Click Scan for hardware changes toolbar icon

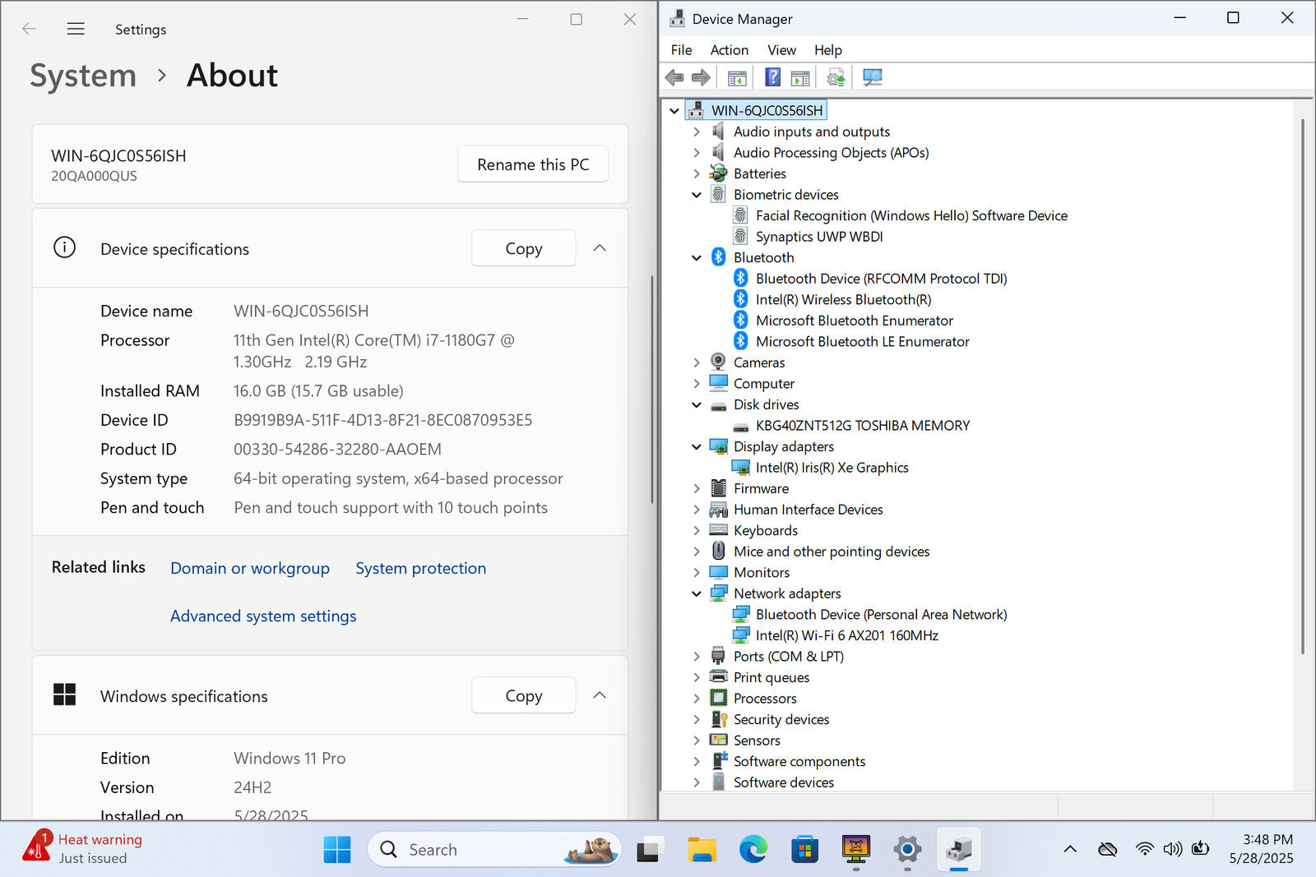[873, 77]
